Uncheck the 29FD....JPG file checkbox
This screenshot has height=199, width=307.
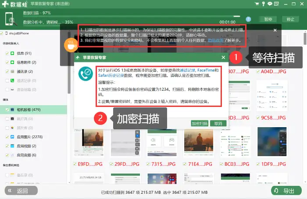(111, 164)
